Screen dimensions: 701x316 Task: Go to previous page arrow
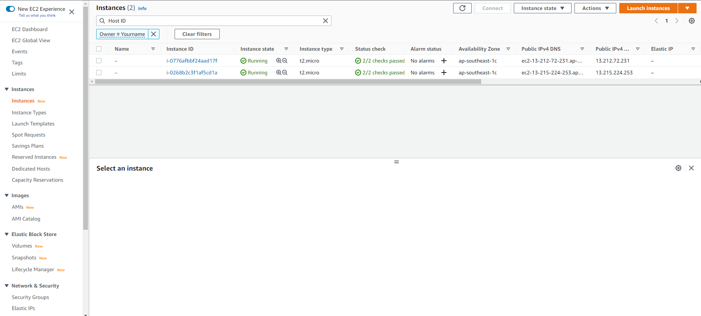pos(656,21)
